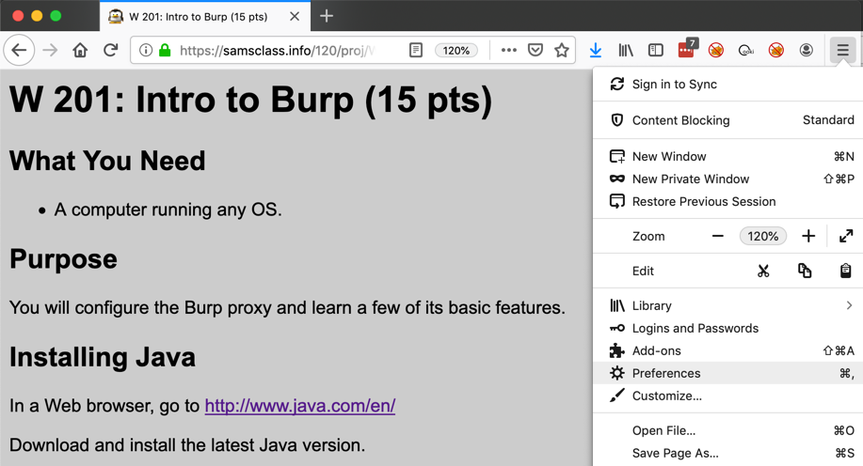Image resolution: width=863 pixels, height=466 pixels.
Task: Open the Library toolbar icon
Action: (626, 51)
